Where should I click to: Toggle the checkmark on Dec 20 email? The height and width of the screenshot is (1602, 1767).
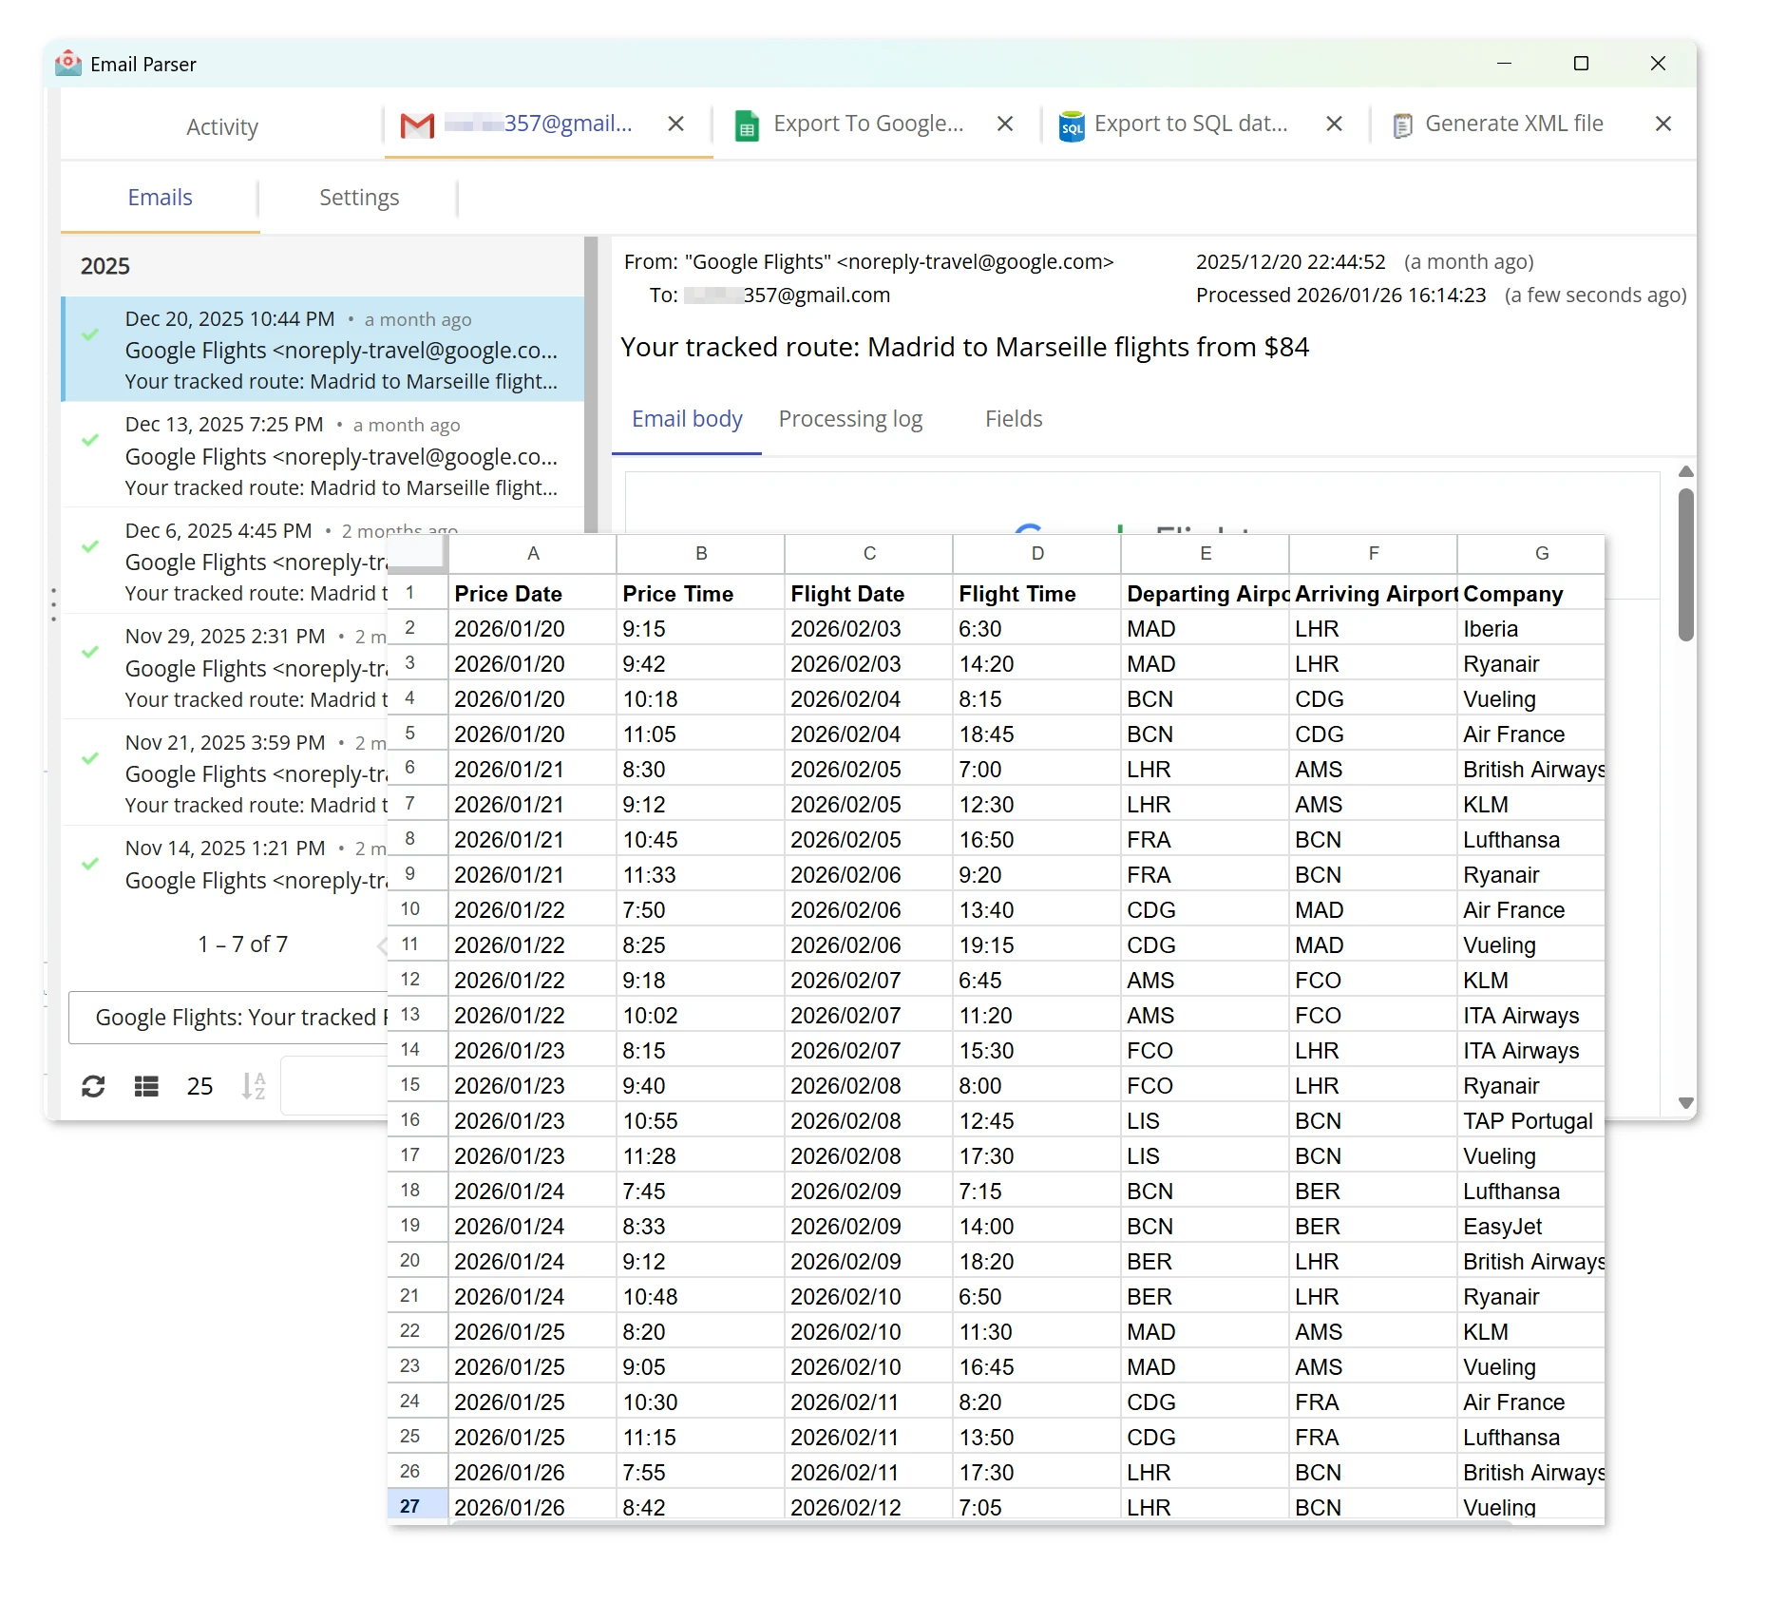click(x=90, y=334)
